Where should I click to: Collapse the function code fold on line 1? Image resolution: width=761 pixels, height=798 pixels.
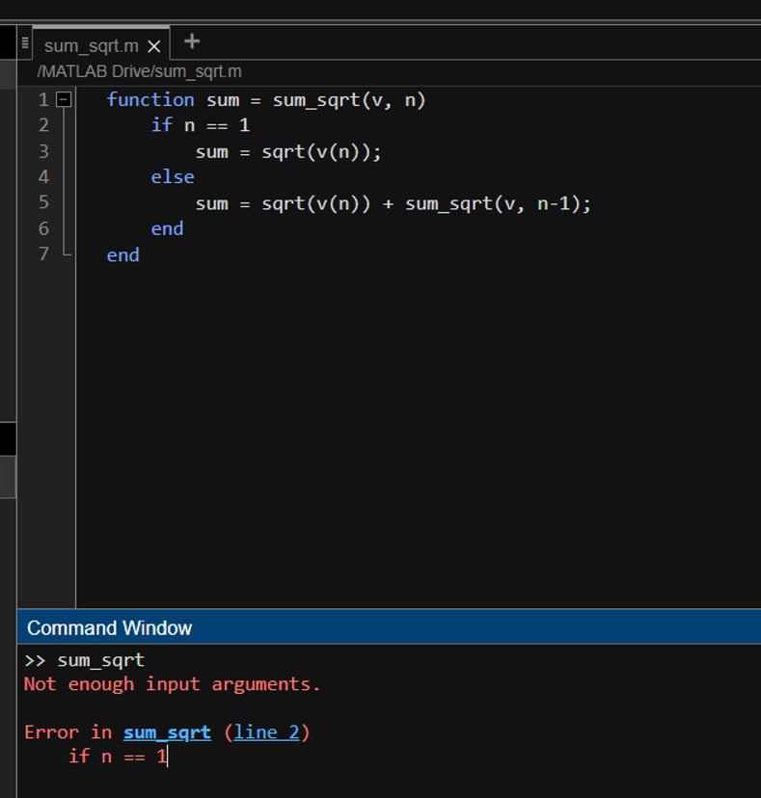tap(64, 99)
